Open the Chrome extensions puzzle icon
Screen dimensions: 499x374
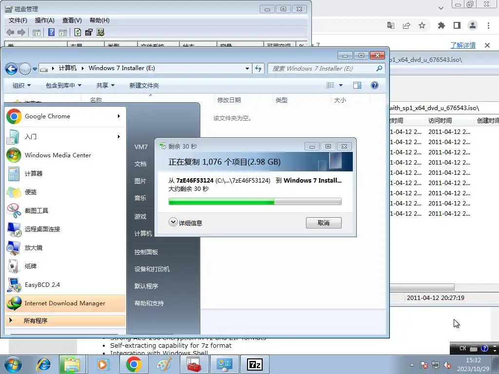441,25
